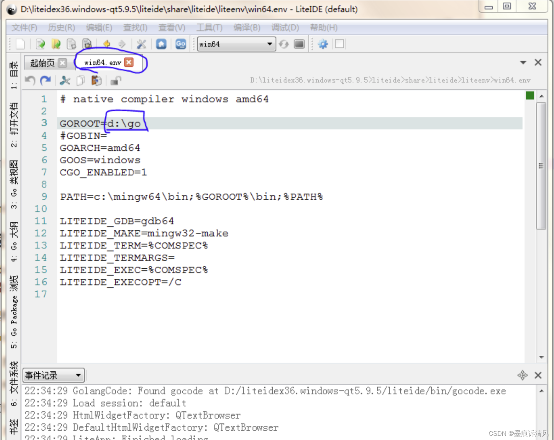Create a new file with toolbar icon
This screenshot has width=554, height=440.
coord(20,44)
